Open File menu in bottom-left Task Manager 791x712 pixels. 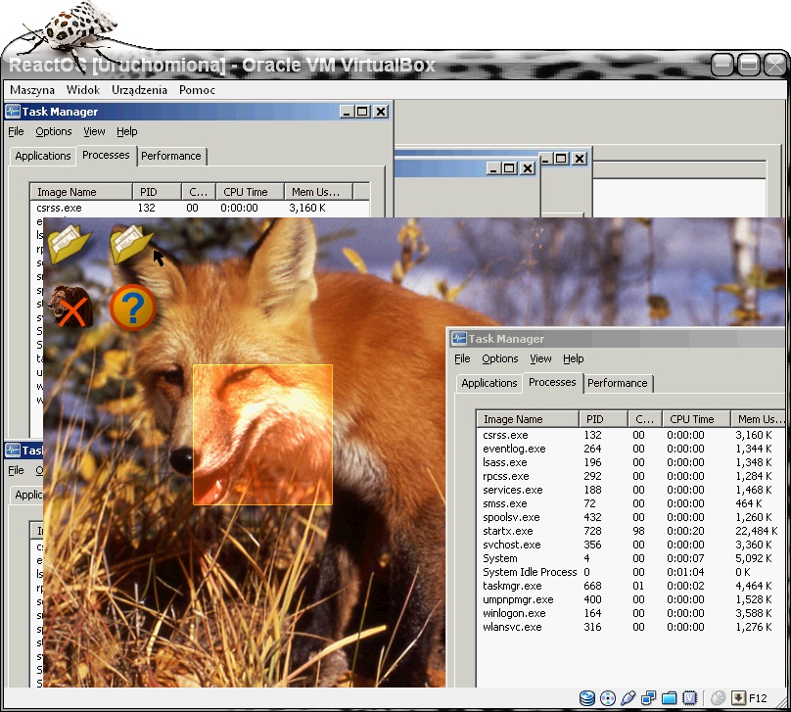point(16,470)
